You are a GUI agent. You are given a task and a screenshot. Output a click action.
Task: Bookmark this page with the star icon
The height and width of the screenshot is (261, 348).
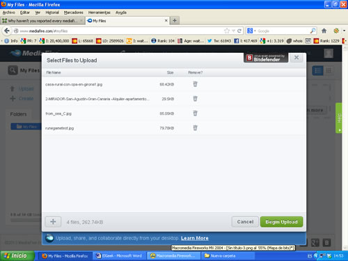tap(227, 31)
